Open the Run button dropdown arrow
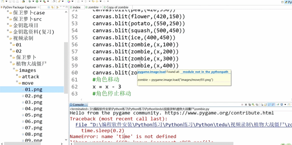 click(41, 1)
